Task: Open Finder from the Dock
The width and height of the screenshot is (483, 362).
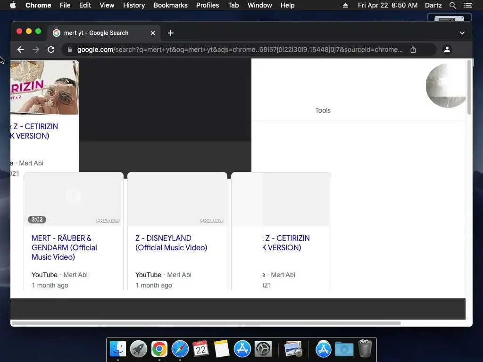Action: coord(117,349)
